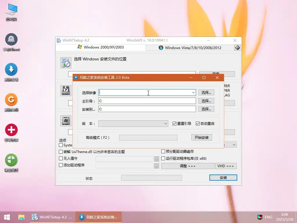The image size is (297, 223).
Task: Launch the 手动Ghost desktop icon
Action: pos(11,42)
